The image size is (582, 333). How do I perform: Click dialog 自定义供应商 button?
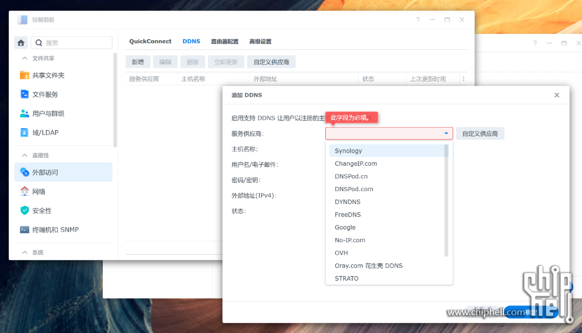point(480,134)
